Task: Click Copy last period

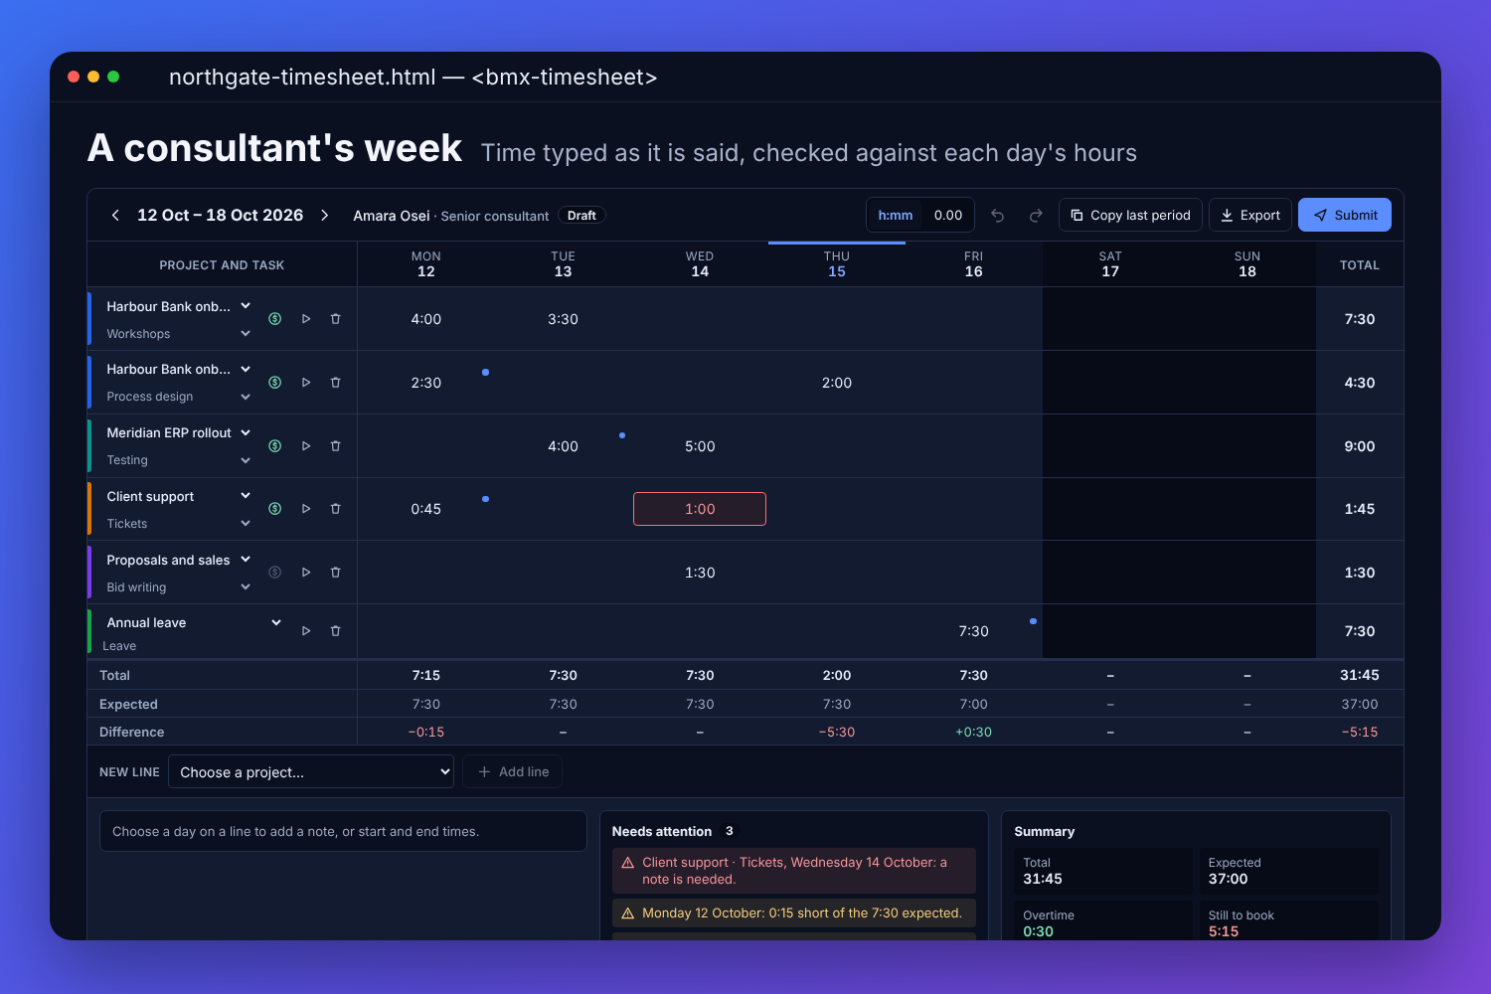Action: click(x=1131, y=216)
